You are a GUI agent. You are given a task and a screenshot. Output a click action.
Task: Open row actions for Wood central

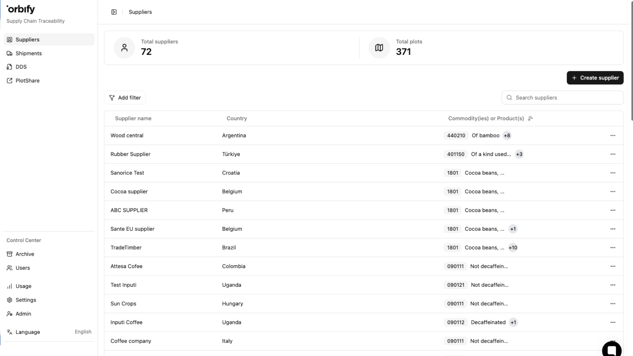pos(613,135)
